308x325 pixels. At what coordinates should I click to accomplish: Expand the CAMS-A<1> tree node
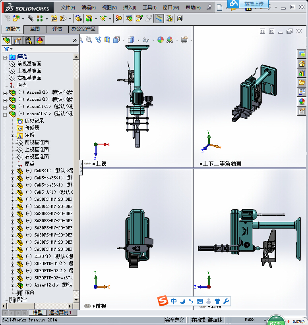12,193
